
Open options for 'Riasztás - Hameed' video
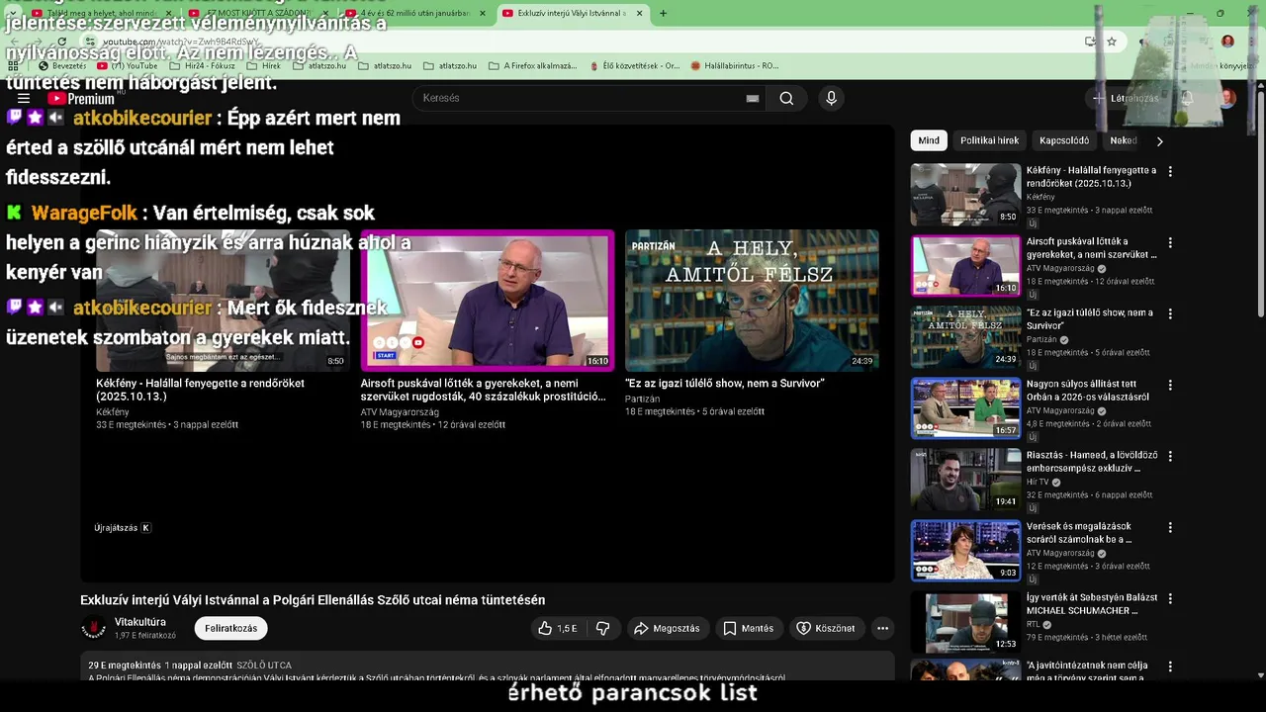1170,456
